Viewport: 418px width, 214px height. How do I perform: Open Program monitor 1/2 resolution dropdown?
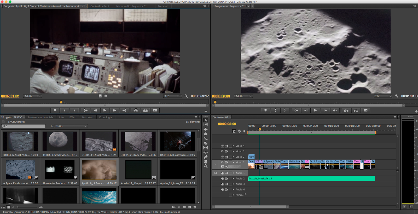pyautogui.click(x=383, y=96)
